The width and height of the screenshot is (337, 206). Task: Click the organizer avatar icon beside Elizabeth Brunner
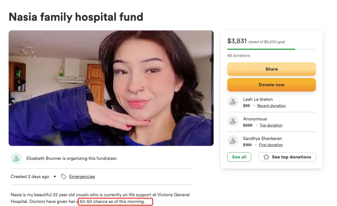click(x=16, y=158)
